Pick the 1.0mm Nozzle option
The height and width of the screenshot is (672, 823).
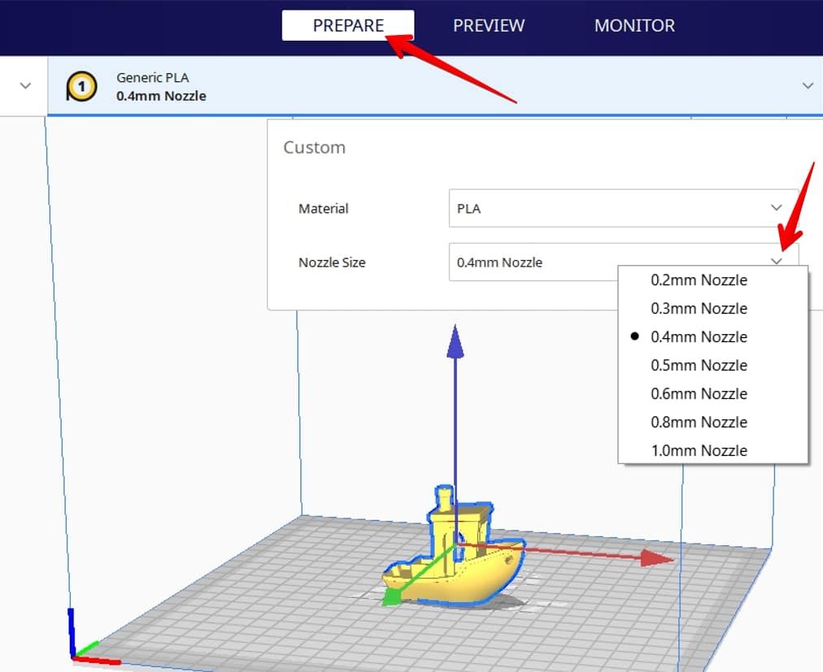(699, 450)
